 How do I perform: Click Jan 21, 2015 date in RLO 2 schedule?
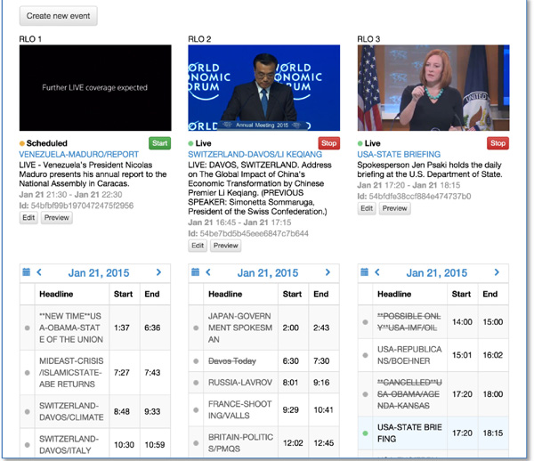[268, 273]
